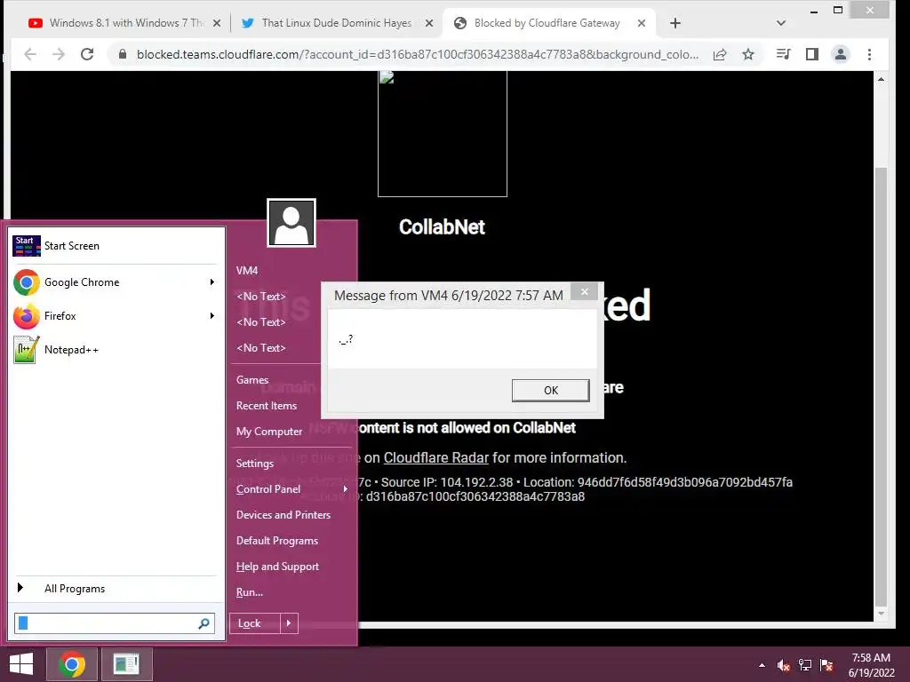Select the Blocked by Cloudflare Gateway tab
The width and height of the screenshot is (910, 682).
(x=547, y=23)
